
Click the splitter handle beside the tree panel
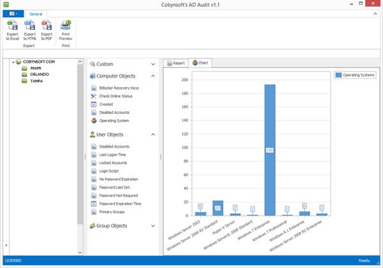click(x=85, y=157)
